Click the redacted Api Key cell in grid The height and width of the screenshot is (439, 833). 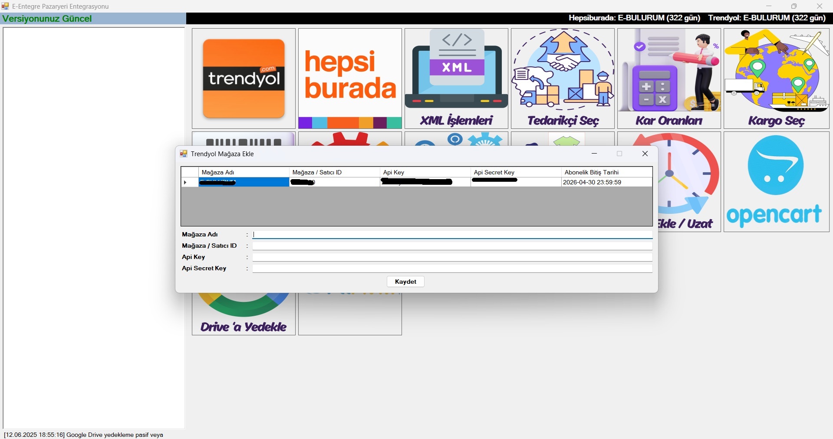point(425,182)
